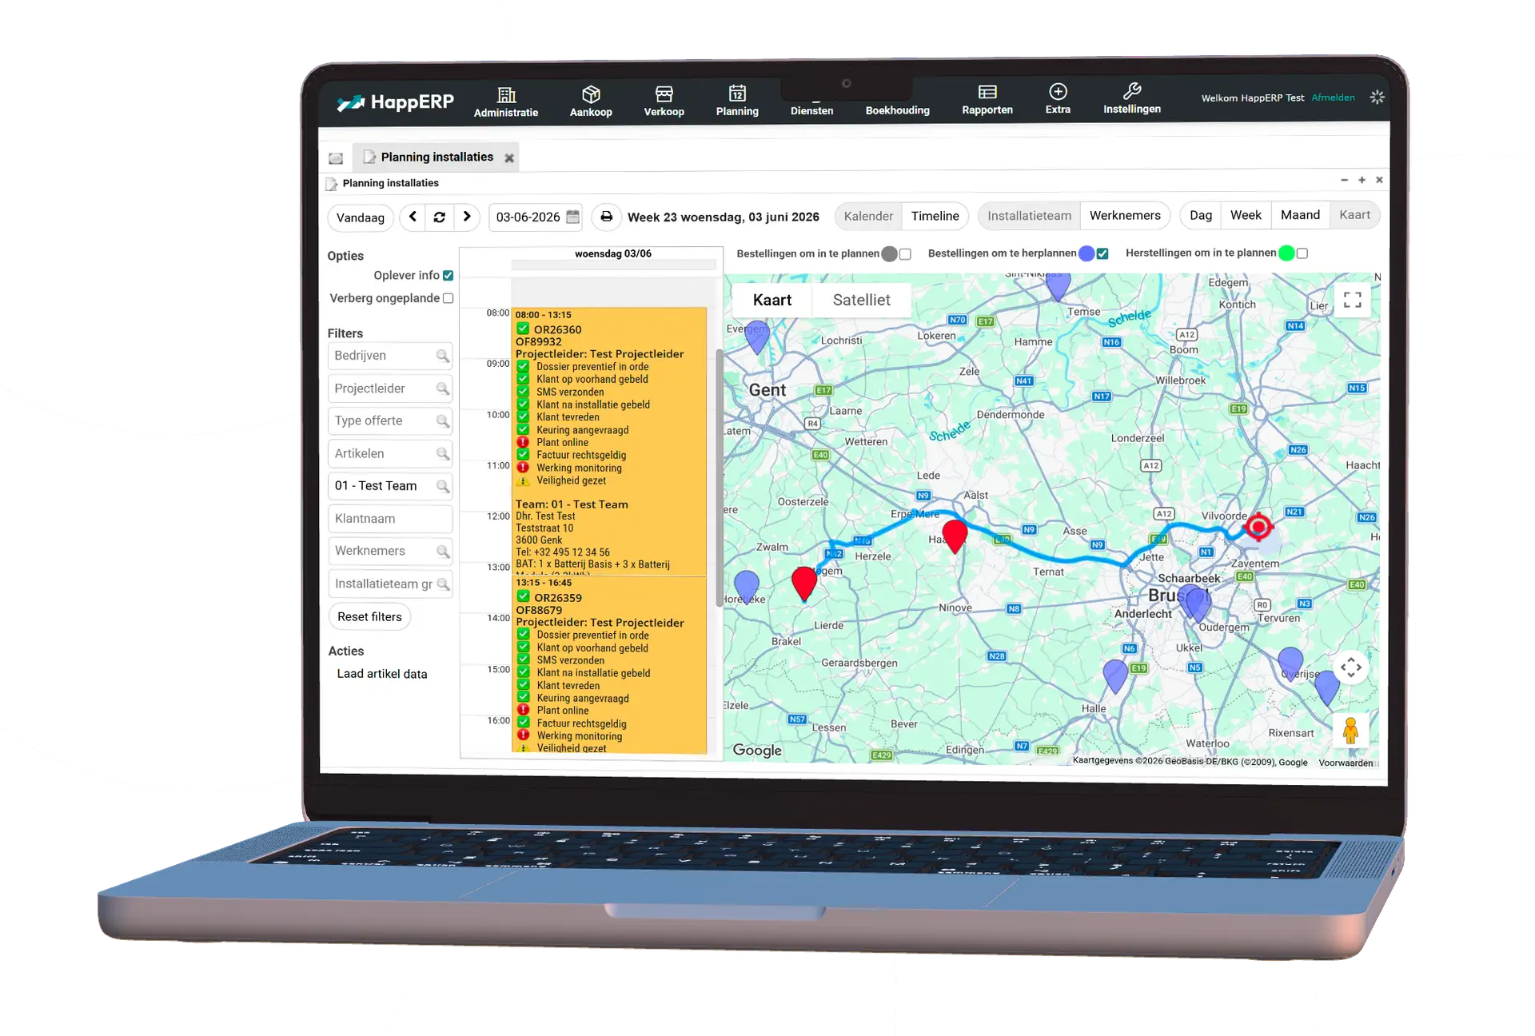Open the Type offerte filter search
The width and height of the screenshot is (1535, 1036).
[x=442, y=421]
